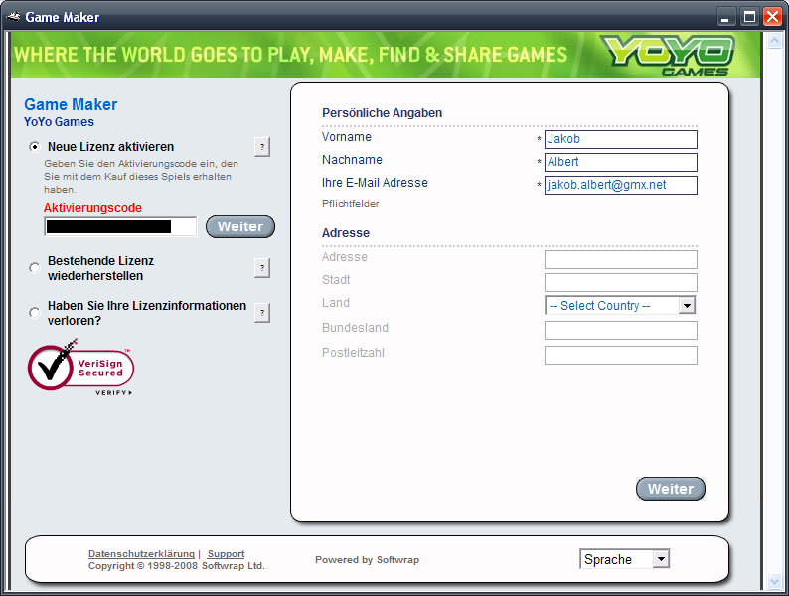Focus the Nachname text field

tap(620, 162)
